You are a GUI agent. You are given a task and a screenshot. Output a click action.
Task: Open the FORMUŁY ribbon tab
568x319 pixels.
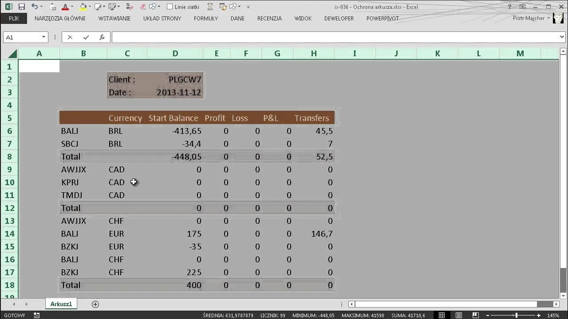pyautogui.click(x=205, y=18)
